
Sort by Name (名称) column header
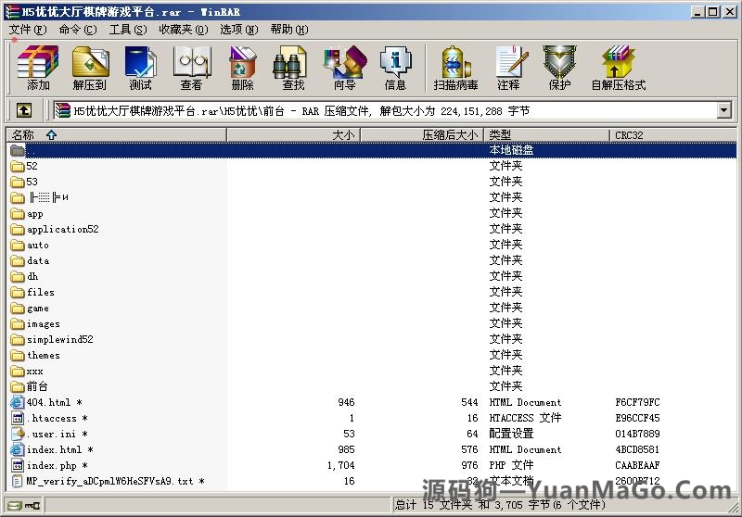pos(117,135)
